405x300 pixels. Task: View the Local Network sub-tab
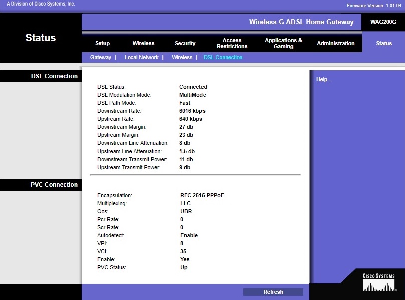141,57
